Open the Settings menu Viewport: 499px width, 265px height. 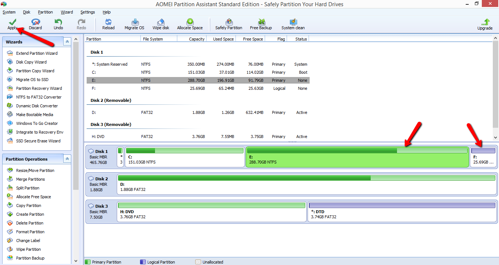88,12
